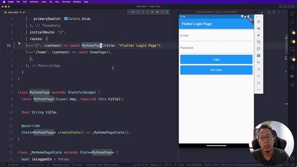The width and height of the screenshot is (297, 167).
Task: Open the widget inspector from debug toolbar
Action: tap(167, 12)
